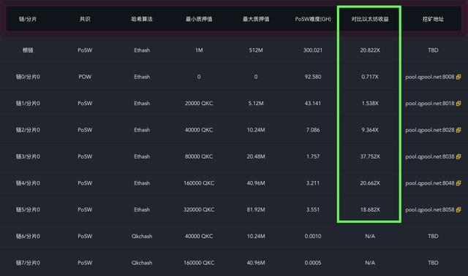Click the PoSW难度(GH) column header
468x276 pixels.
(x=313, y=19)
